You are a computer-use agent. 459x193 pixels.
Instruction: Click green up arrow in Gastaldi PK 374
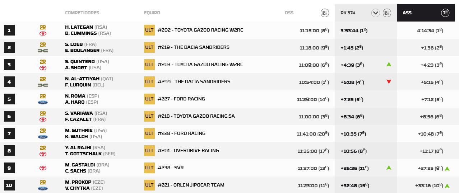(x=389, y=168)
